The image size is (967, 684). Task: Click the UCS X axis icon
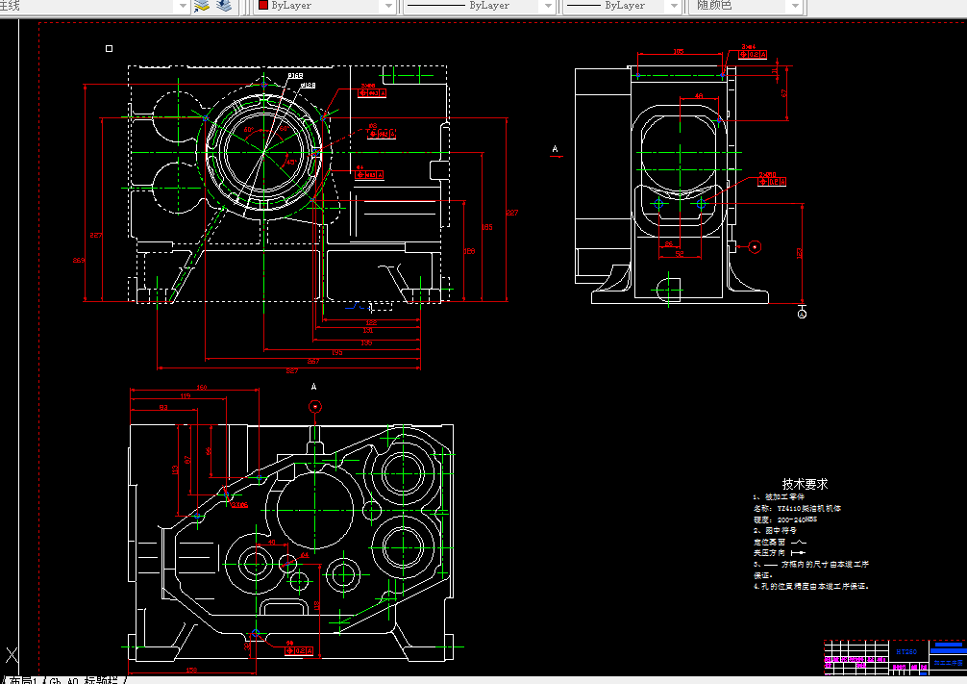[12, 655]
